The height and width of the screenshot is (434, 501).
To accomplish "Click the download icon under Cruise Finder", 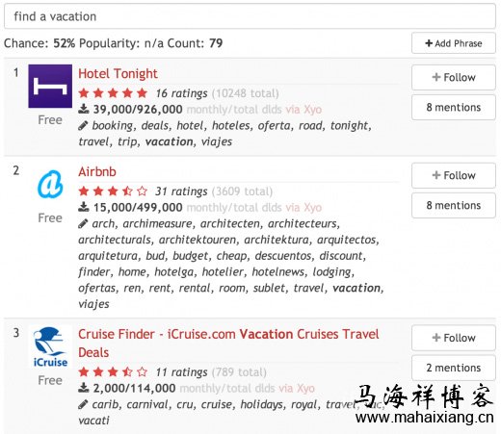I will (84, 388).
